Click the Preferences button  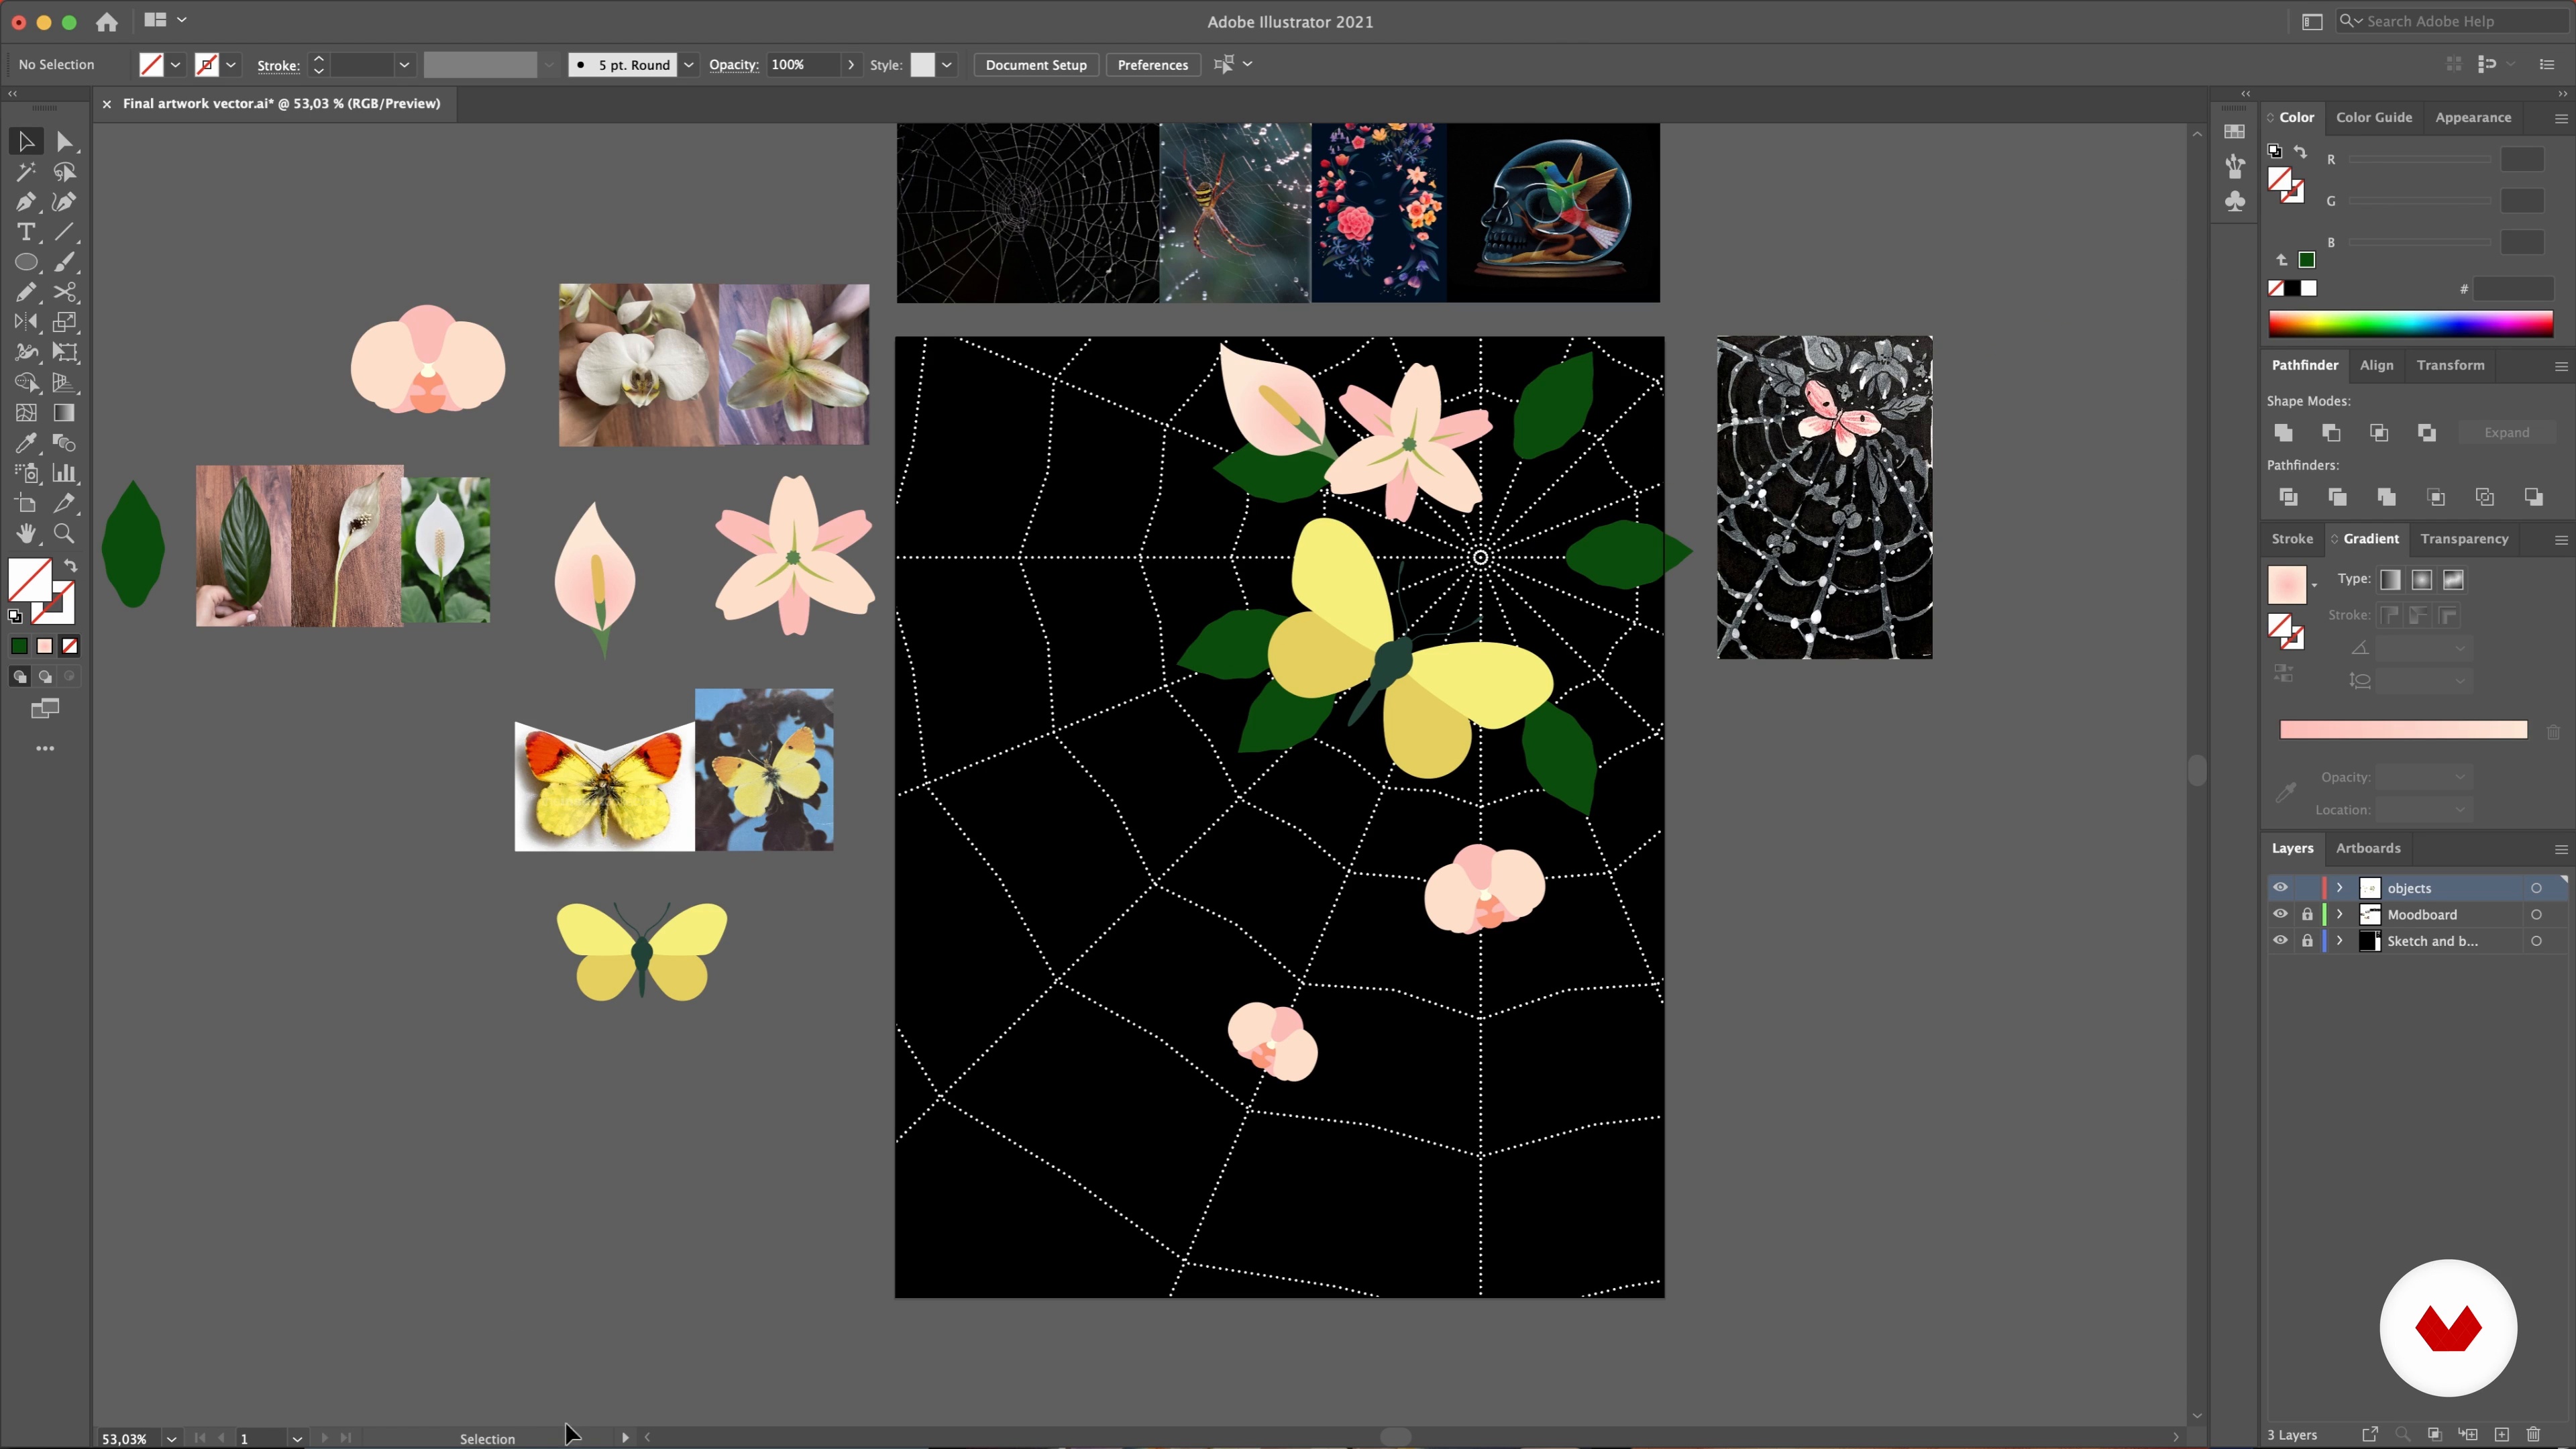[1152, 65]
